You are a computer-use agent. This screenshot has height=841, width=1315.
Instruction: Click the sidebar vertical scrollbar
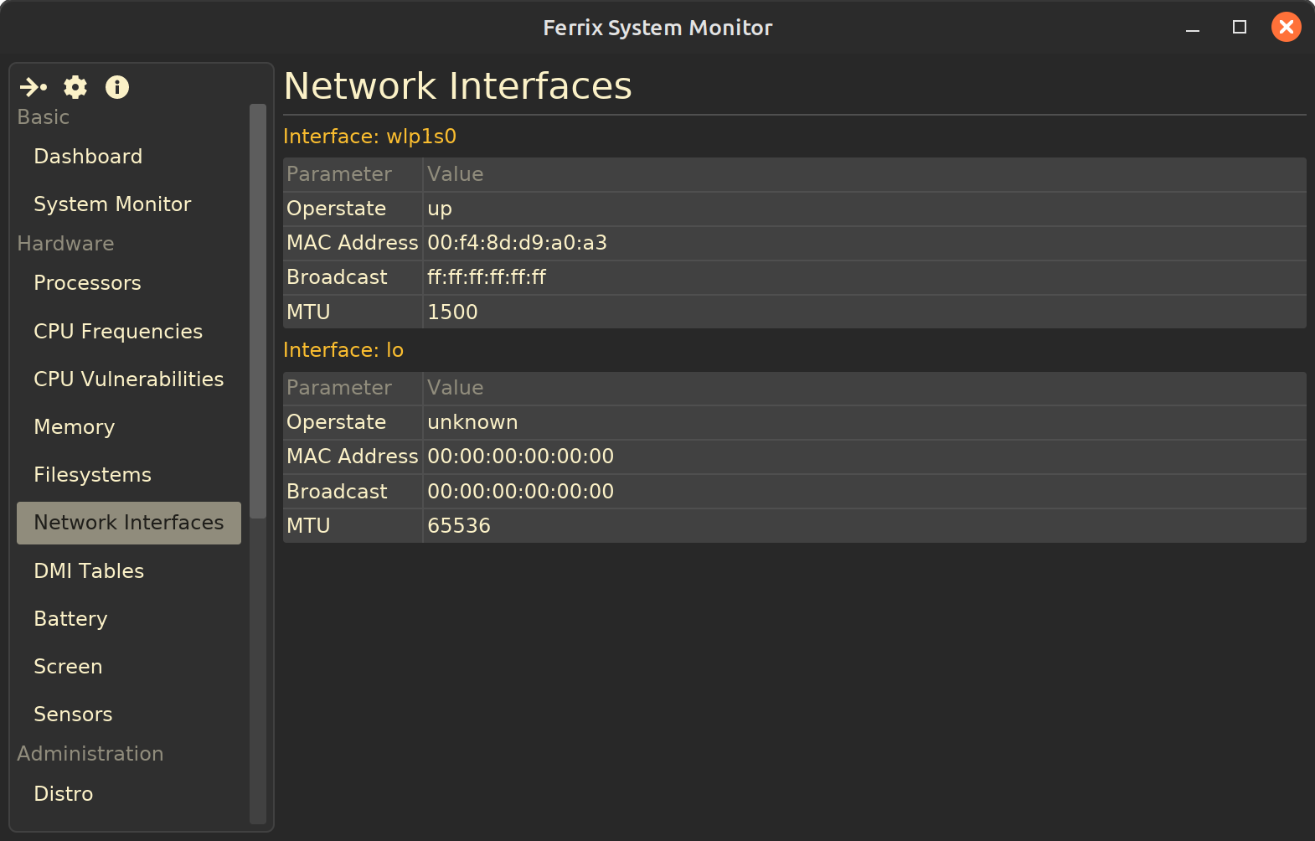pos(258,310)
